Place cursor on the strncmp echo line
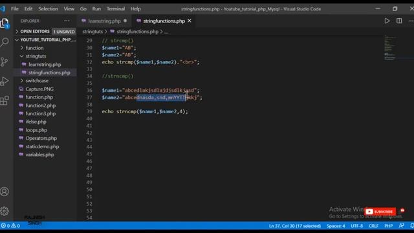Screen dimensions: 414x233 pos(145,111)
